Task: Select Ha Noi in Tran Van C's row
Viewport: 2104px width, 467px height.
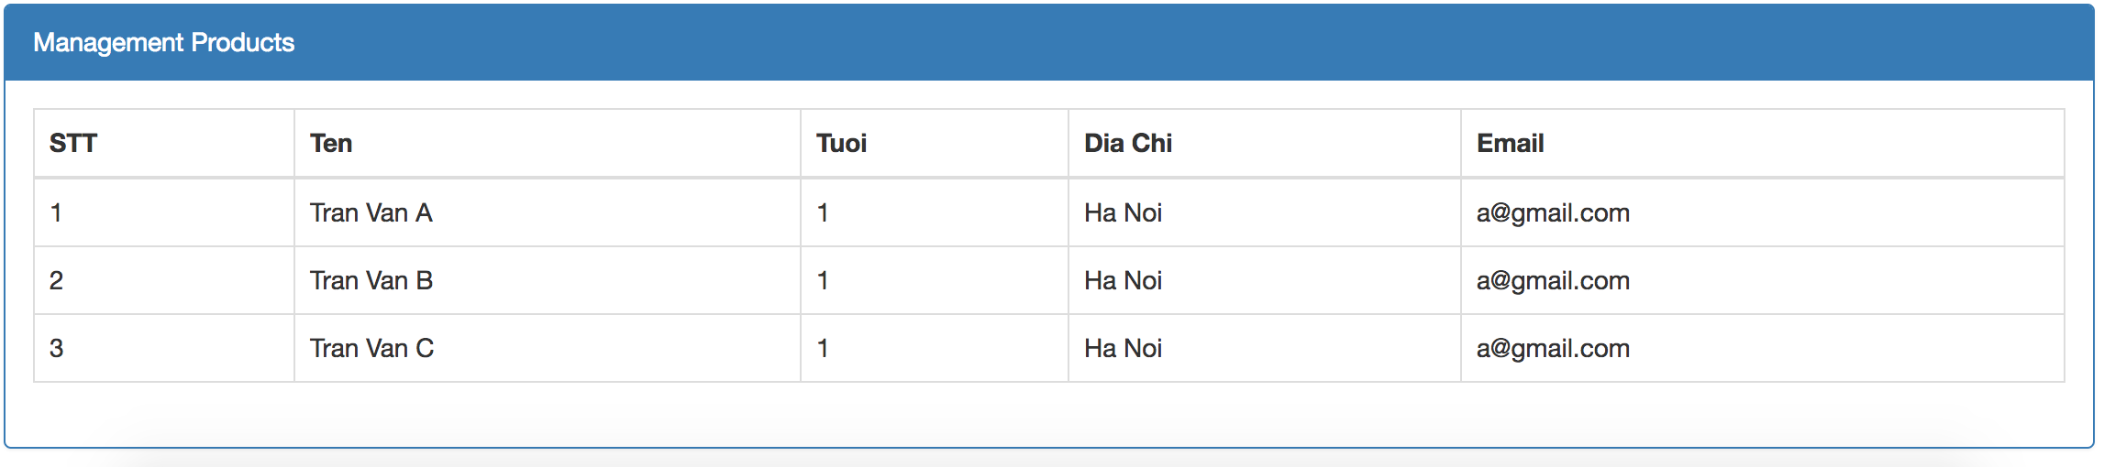Action: [x=1123, y=349]
